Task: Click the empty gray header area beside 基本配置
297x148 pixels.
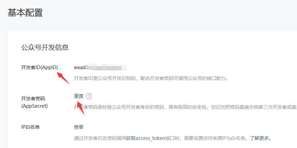Action: [x=171, y=13]
